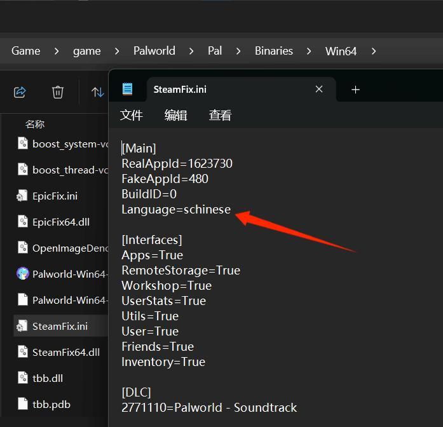Go to Binaries folder in breadcrumb
443x427 pixels.
pyautogui.click(x=274, y=51)
